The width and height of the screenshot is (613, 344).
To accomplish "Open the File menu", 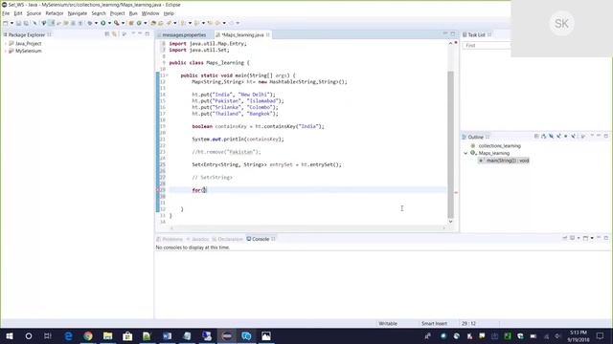I will tap(6, 13).
